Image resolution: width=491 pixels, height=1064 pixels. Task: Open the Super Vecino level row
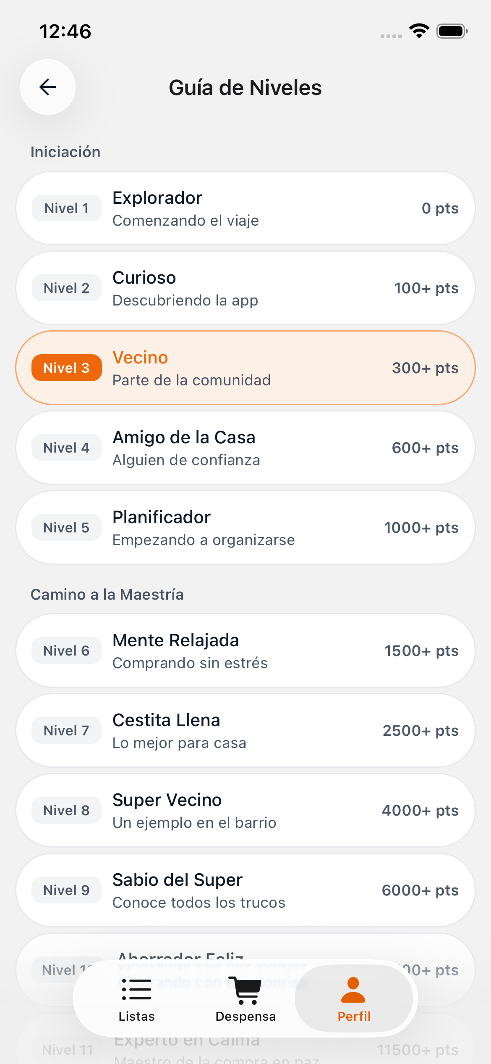coord(245,810)
